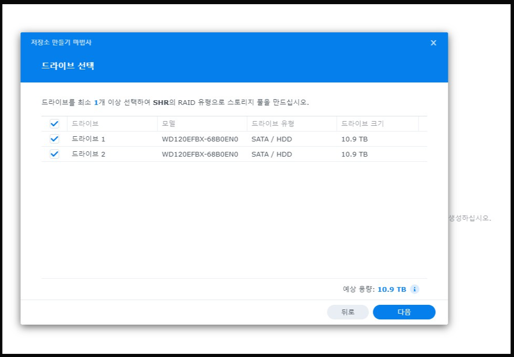Toggle the select-all drives checkbox in header
This screenshot has width=514, height=357.
pyautogui.click(x=54, y=124)
